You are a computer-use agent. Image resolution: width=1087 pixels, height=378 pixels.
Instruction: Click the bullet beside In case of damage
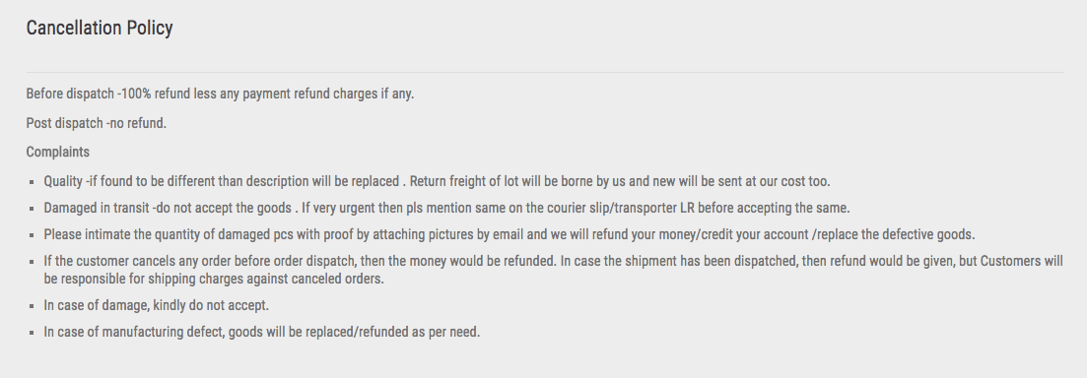[x=32, y=305]
